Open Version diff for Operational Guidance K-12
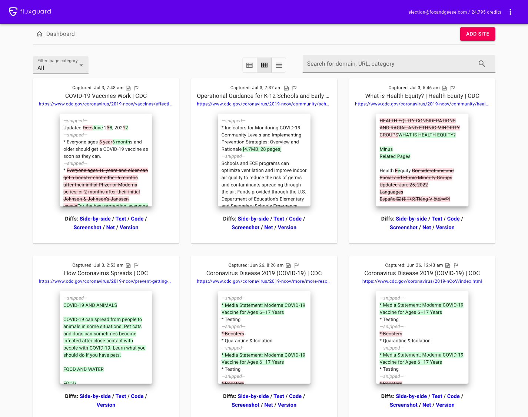Viewport: 528px width, 417px height. [287, 228]
